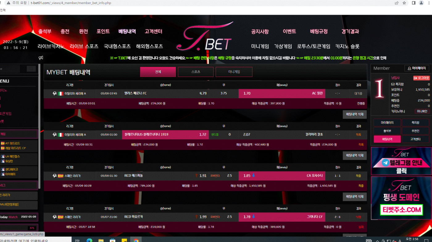The image size is (432, 242).
Task: Open 베팅규정 menu item
Action: pyautogui.click(x=319, y=31)
